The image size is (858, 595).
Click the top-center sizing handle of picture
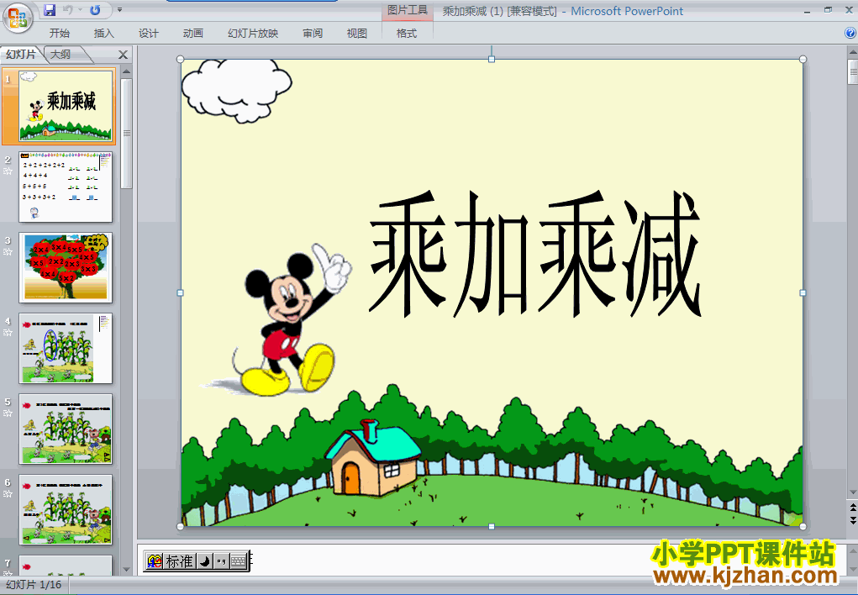(492, 59)
